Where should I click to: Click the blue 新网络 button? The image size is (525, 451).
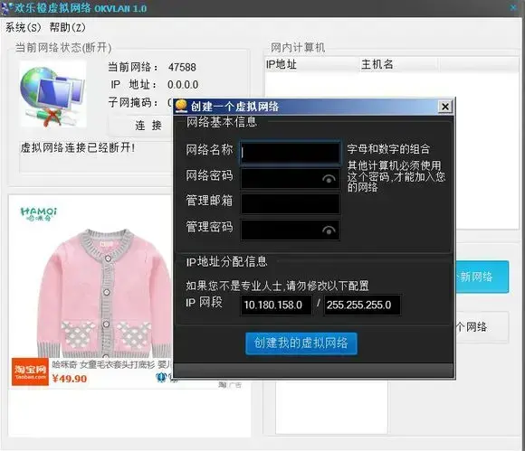482,277
